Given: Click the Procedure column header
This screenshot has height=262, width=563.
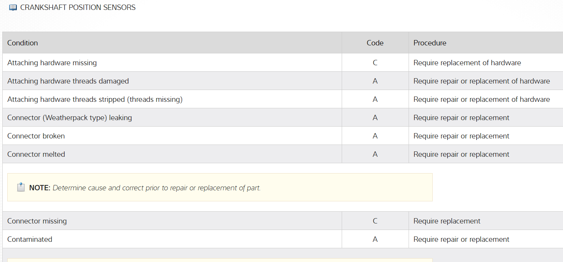Looking at the screenshot, I should pyautogui.click(x=430, y=43).
